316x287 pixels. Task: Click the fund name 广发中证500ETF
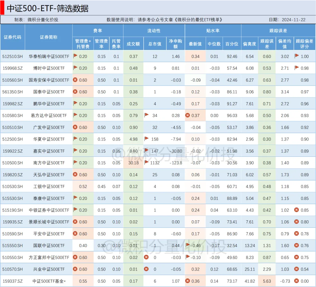(x=49, y=127)
